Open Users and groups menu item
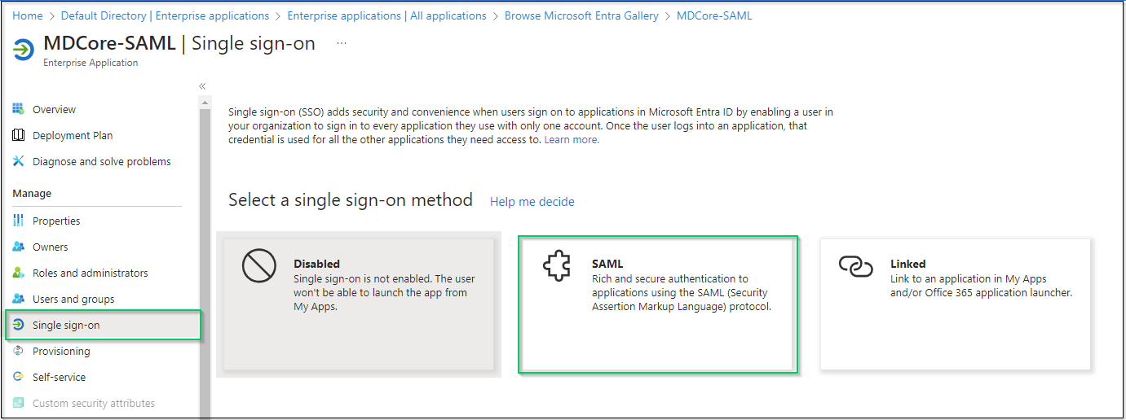The height and width of the screenshot is (420, 1126). [x=73, y=299]
